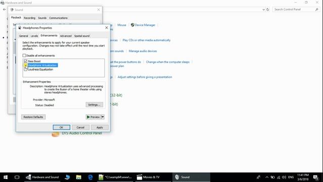The width and height of the screenshot is (323, 182).
Task: Click the Preview play button
Action: point(93,117)
